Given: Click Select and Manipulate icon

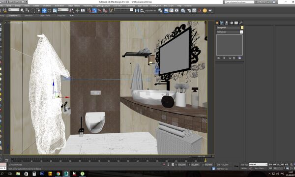Looking at the screenshot, I should click(77, 10).
